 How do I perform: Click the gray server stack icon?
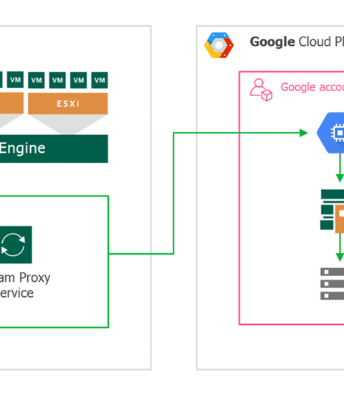[x=333, y=284]
